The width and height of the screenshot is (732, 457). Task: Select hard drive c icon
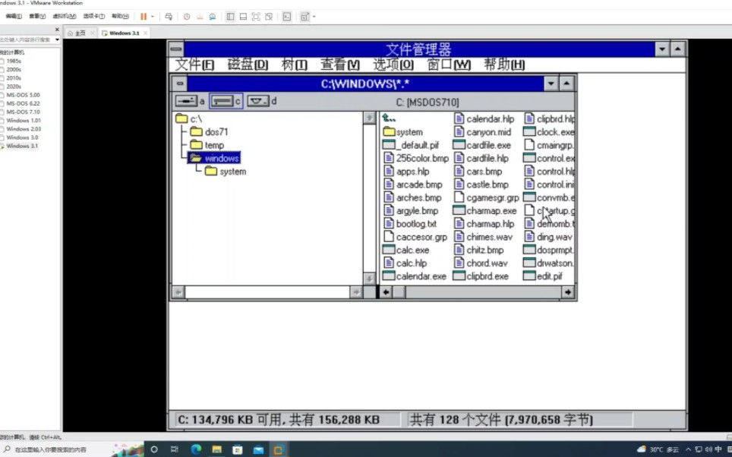(222, 101)
